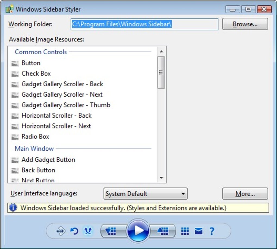Click the image icon beside Add Gadget Button

(x=15, y=160)
